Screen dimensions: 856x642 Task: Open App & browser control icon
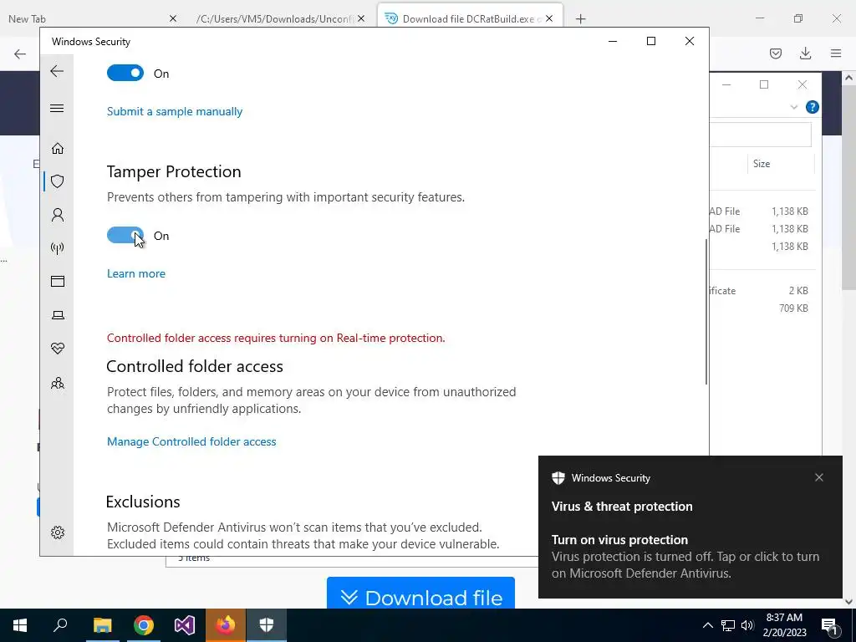[x=58, y=281]
